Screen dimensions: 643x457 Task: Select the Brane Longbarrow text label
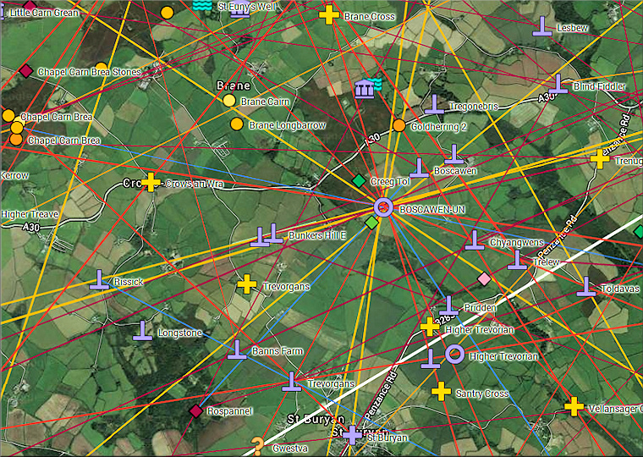(x=288, y=125)
